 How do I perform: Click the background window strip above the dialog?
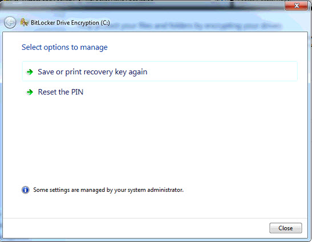[155, 1]
